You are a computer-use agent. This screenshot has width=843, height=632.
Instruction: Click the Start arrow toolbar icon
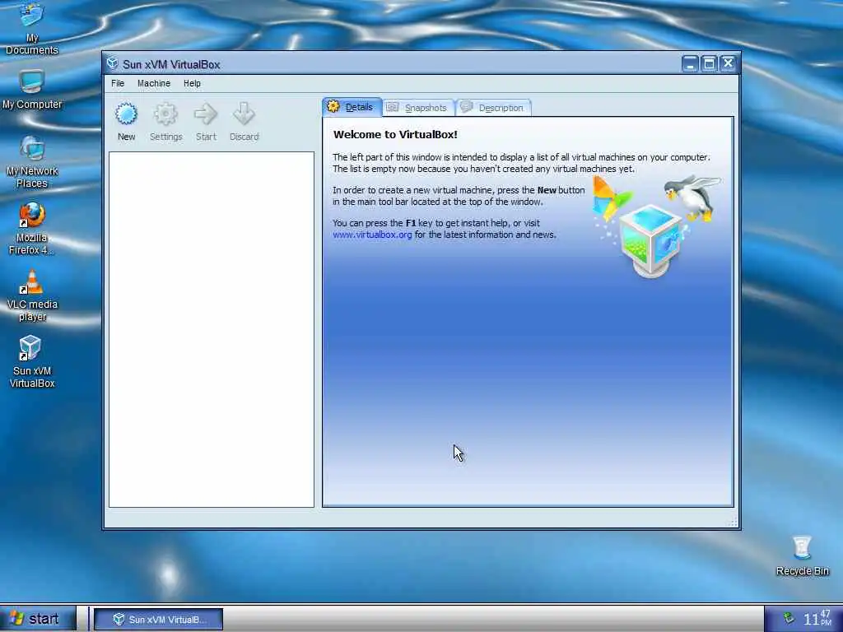coord(205,114)
